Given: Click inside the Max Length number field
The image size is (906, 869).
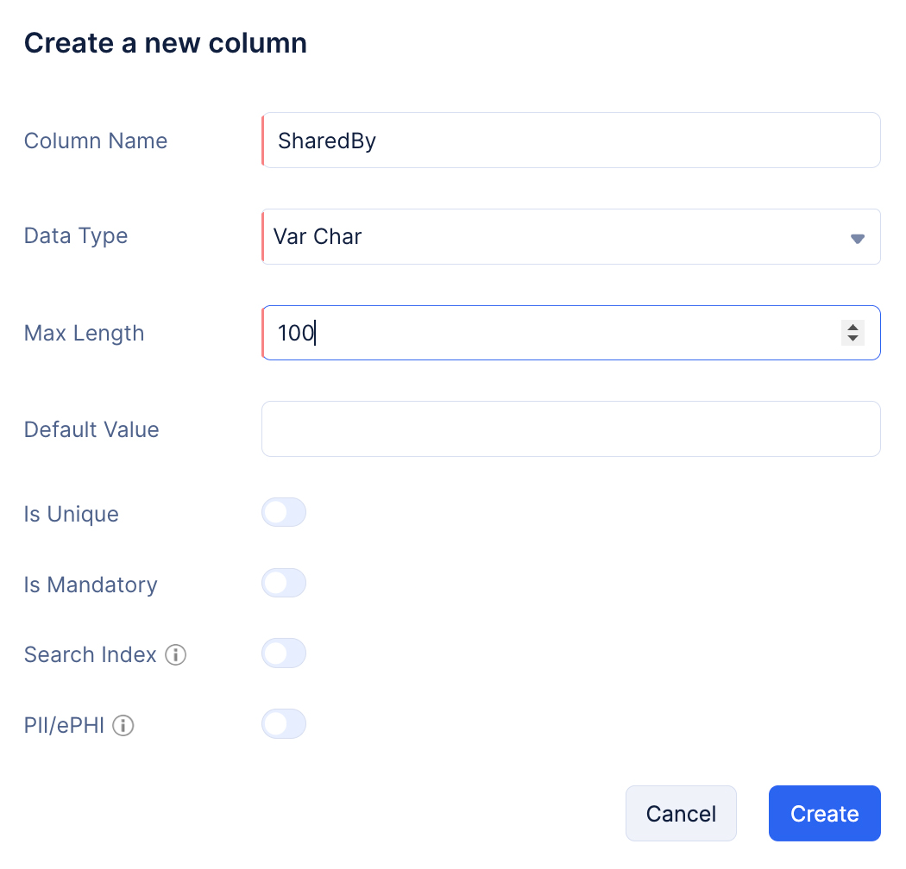Looking at the screenshot, I should point(552,333).
